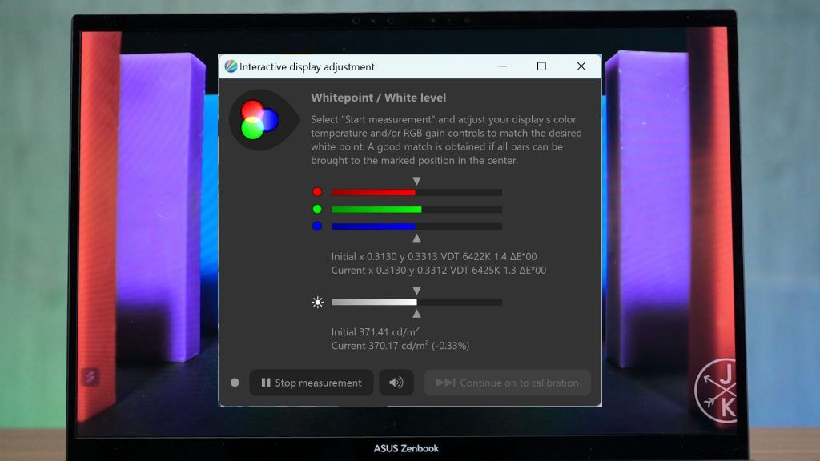820x461 pixels.
Task: Click the Initial 371.41 cd/m² text
Action: tap(376, 332)
